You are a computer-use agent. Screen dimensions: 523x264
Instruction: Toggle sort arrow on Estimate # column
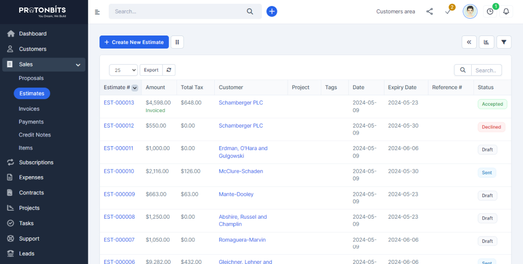pos(134,88)
